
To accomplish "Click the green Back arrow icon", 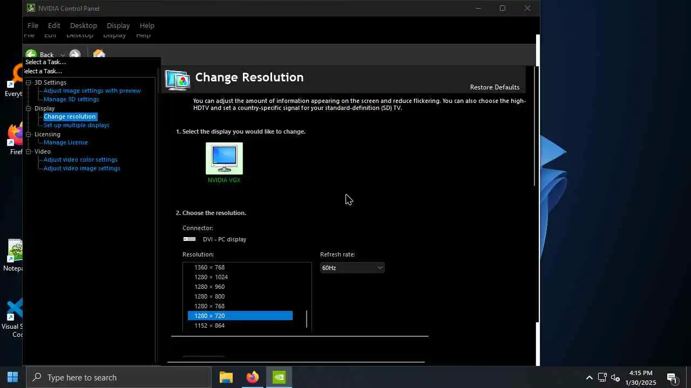I will point(31,54).
